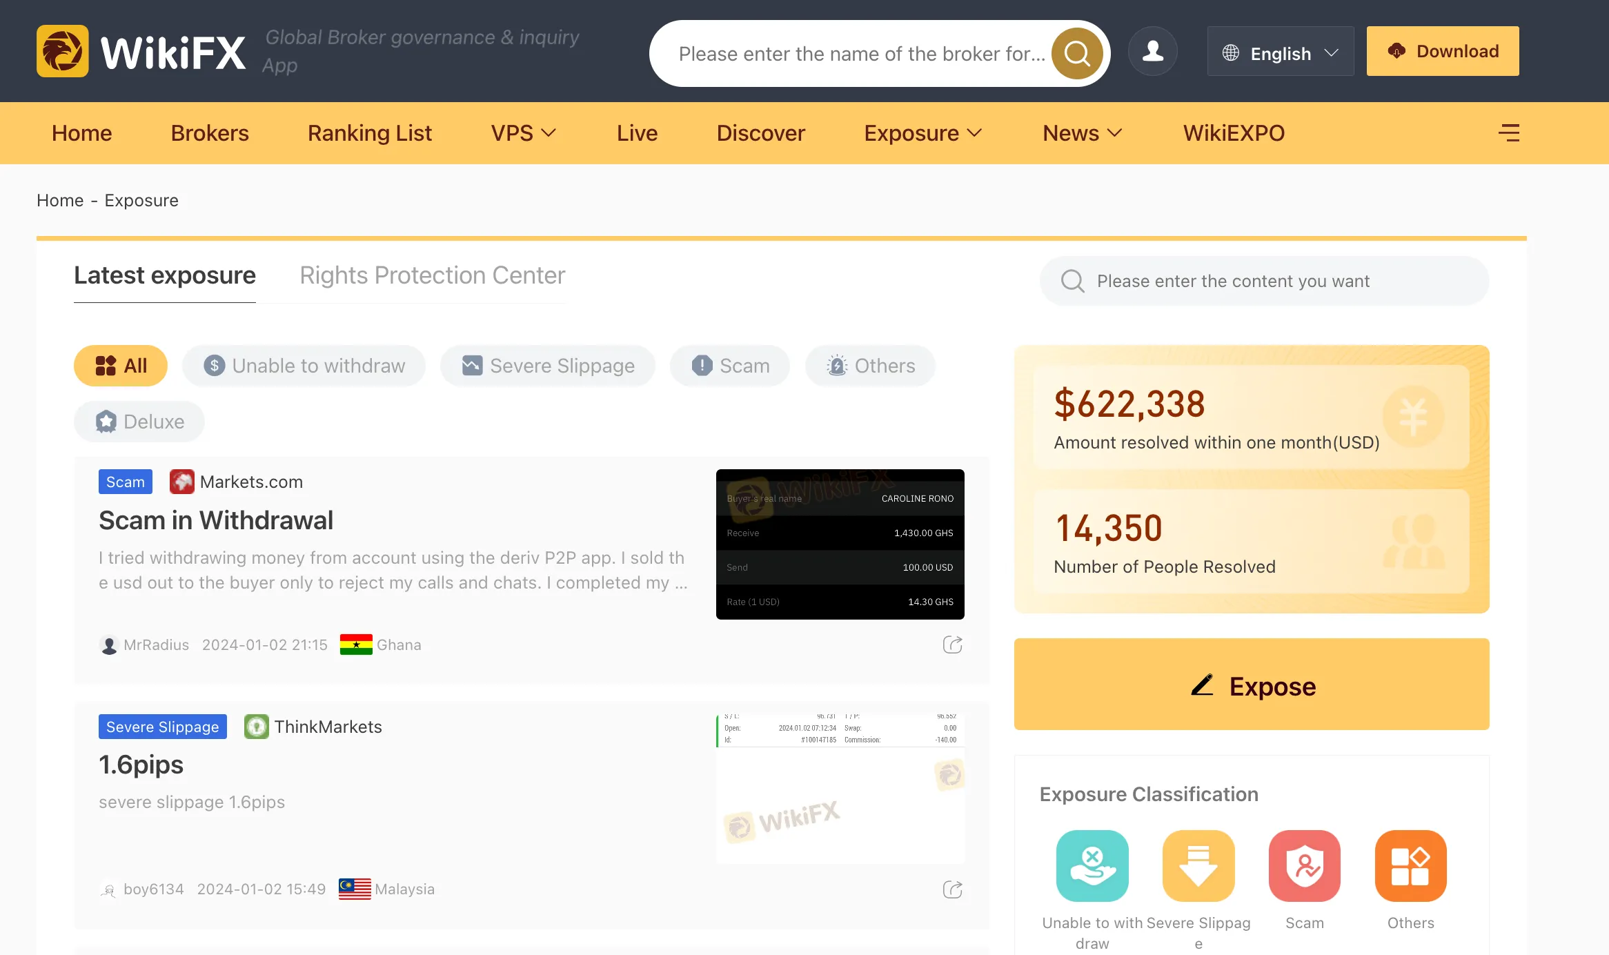The image size is (1609, 955).
Task: Switch to the Latest exposure tab
Action: coord(165,275)
